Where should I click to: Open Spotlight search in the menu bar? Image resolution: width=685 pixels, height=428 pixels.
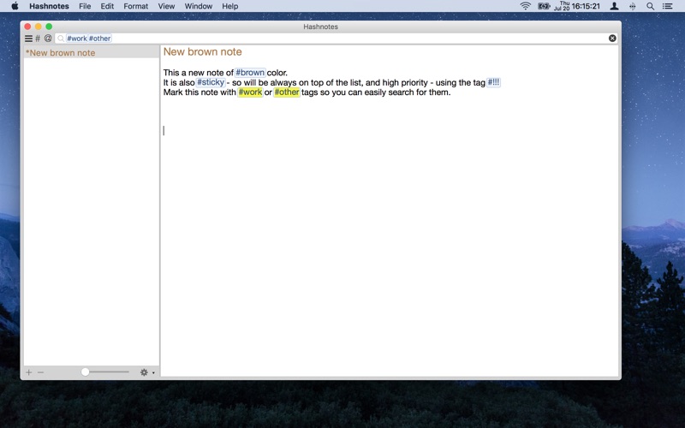click(650, 6)
